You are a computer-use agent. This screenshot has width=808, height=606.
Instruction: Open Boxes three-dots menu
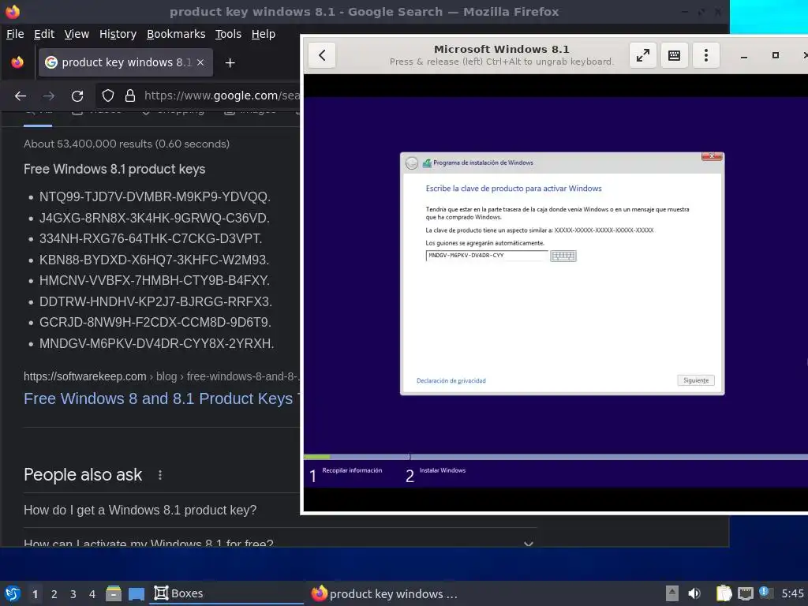click(706, 55)
